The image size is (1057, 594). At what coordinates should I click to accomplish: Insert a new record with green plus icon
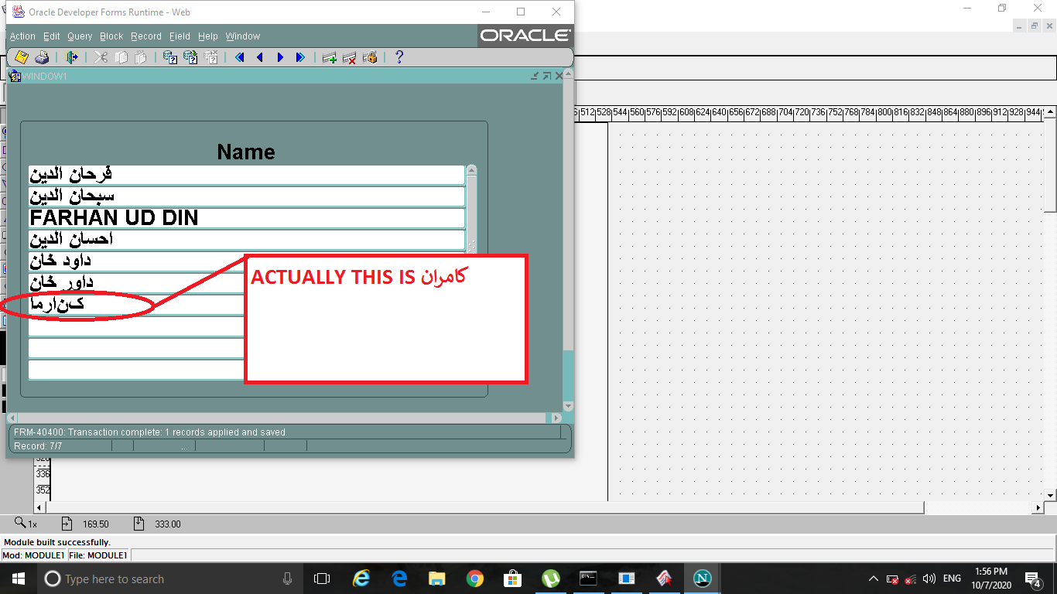(x=330, y=57)
